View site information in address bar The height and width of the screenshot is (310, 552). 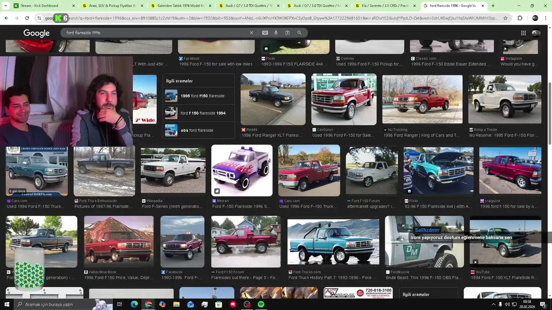pyautogui.click(x=39, y=18)
